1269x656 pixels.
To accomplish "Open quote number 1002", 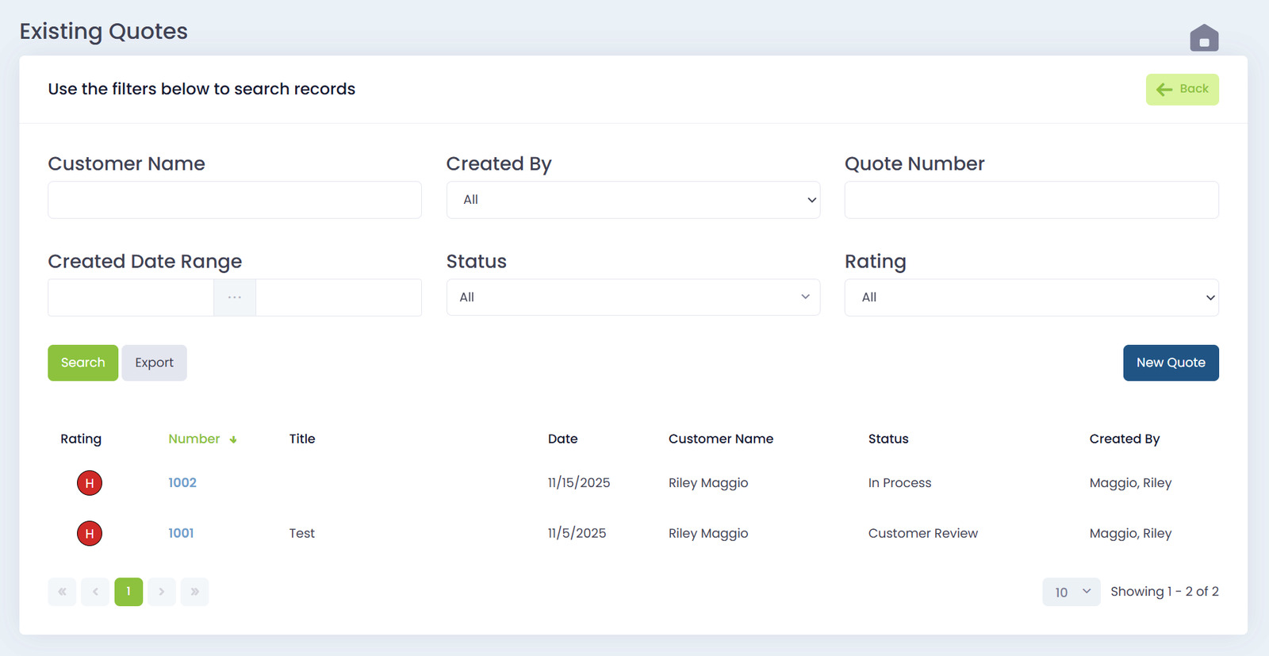I will pos(182,483).
